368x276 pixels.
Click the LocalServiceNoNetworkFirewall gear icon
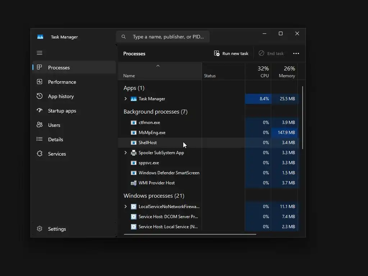coord(134,207)
